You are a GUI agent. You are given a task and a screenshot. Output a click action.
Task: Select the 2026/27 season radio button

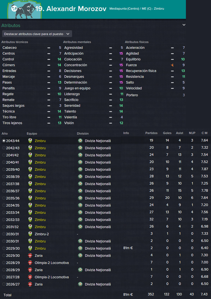[x=4, y=284]
